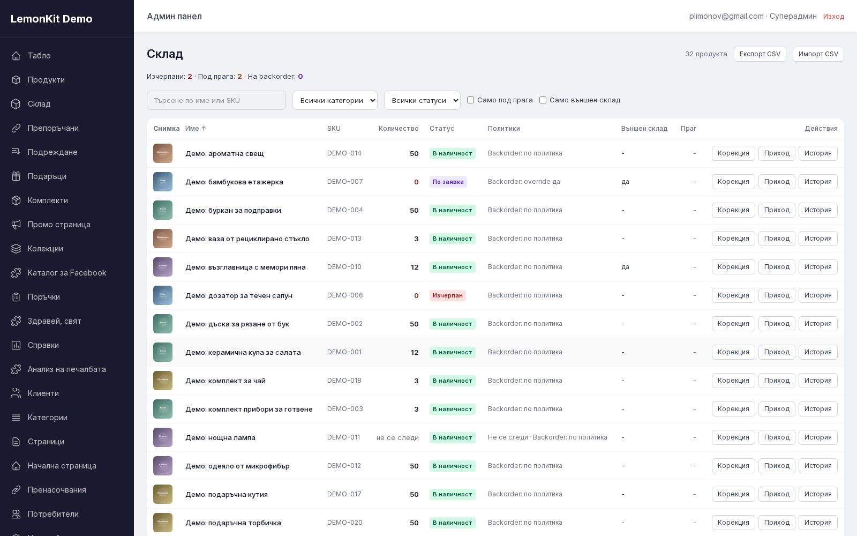The image size is (857, 536).
Task: Click the search field for name or SKU
Action: 216,100
